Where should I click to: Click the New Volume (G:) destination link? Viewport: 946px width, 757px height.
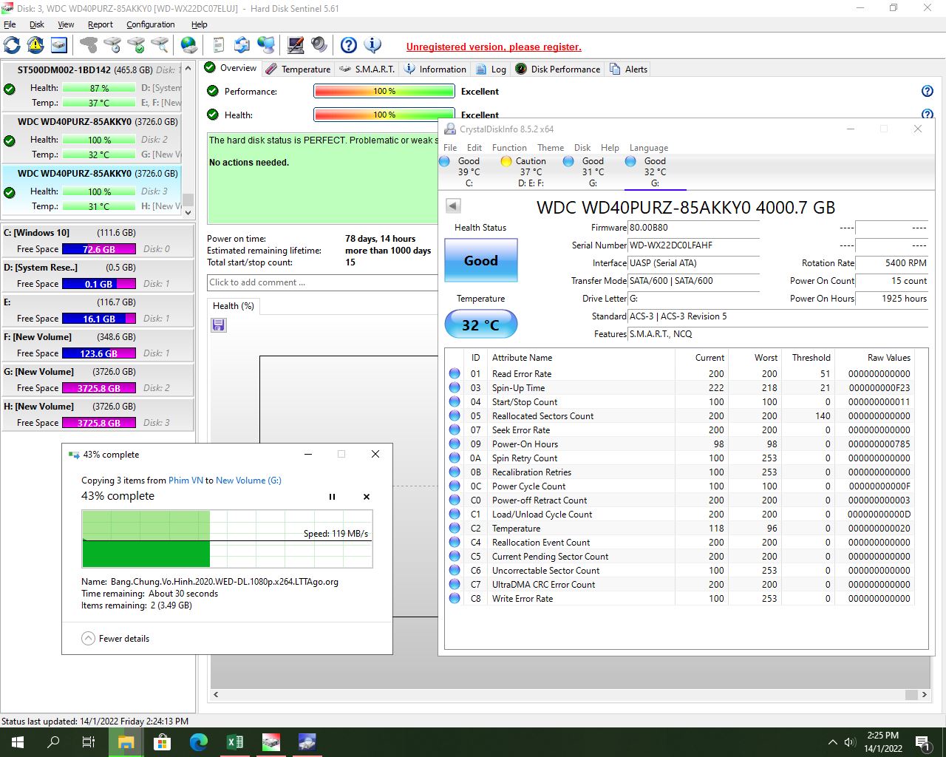coord(248,481)
